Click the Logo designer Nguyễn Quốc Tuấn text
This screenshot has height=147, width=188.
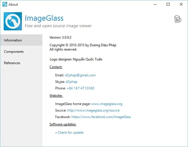click(x=76, y=59)
